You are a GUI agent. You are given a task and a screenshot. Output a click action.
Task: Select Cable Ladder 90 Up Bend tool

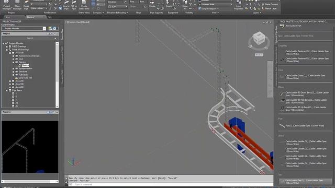tap(304, 109)
